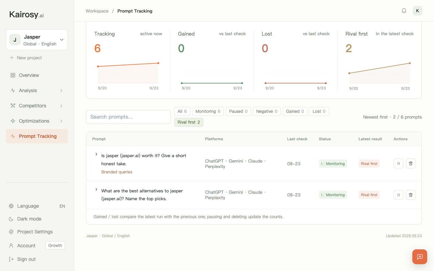434x271 pixels.
Task: Filter prompts by Paused
Action: [238, 111]
